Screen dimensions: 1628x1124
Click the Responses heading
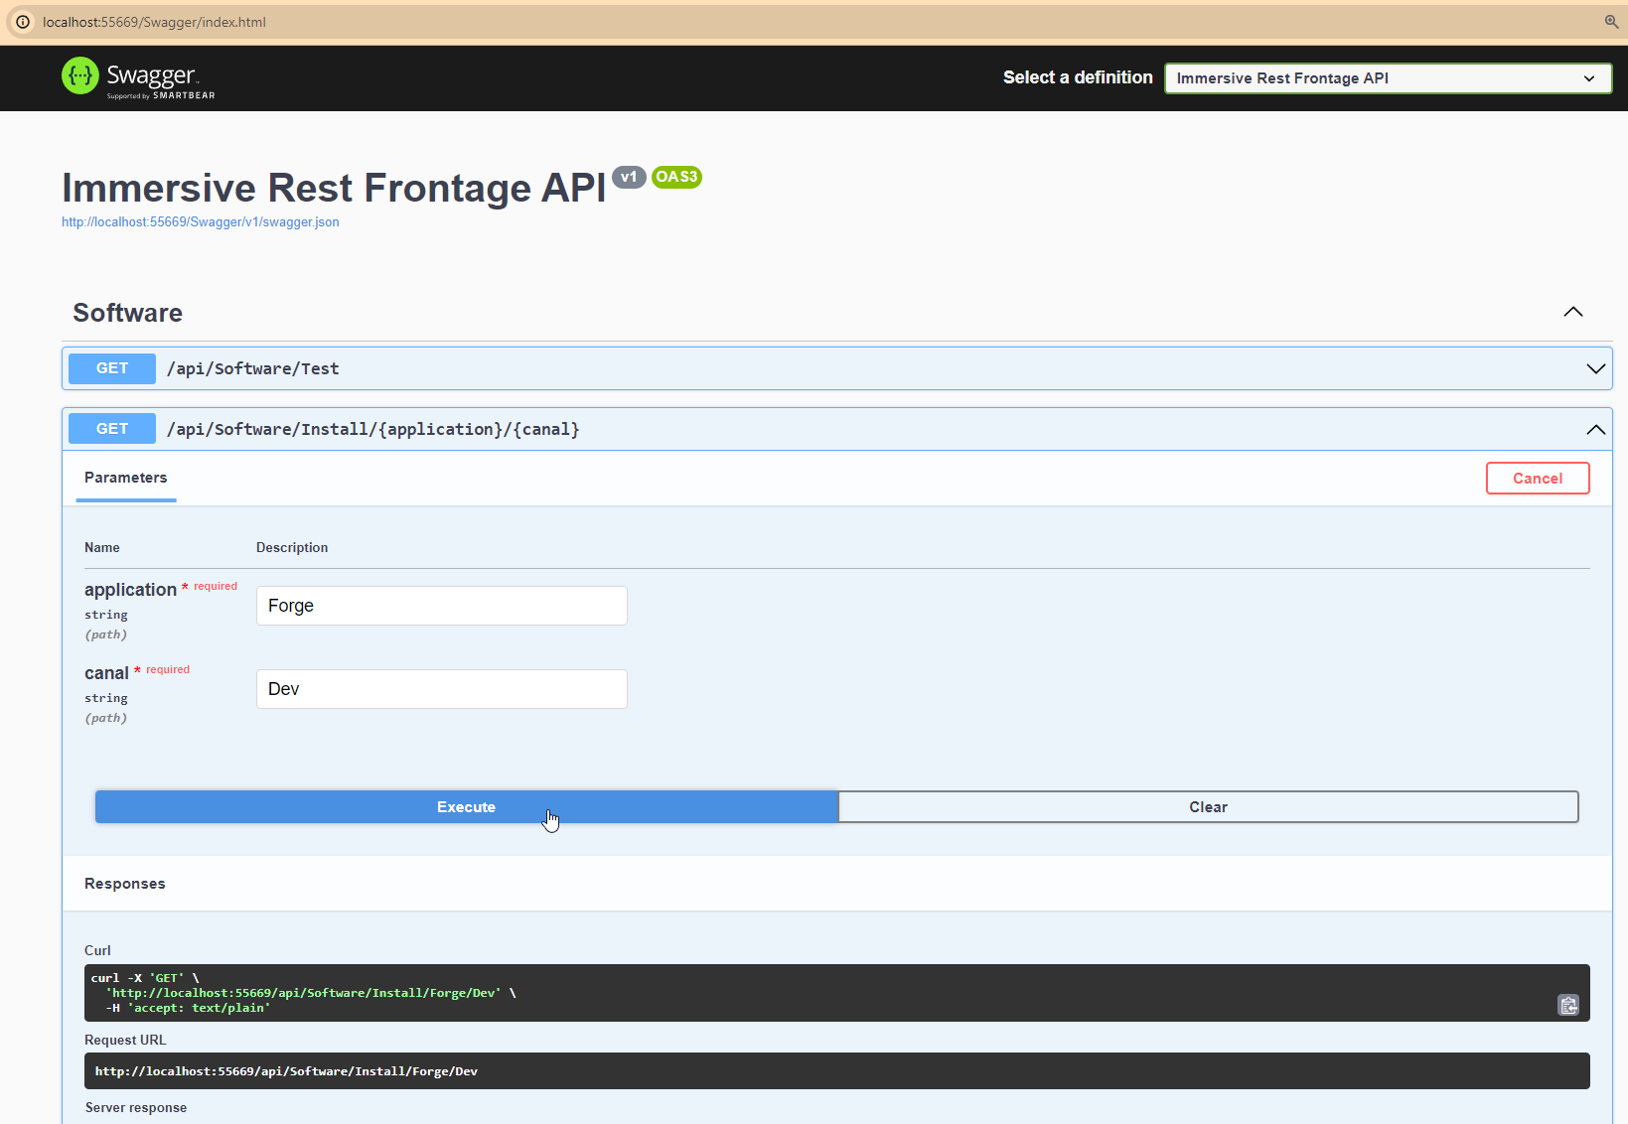click(x=125, y=884)
